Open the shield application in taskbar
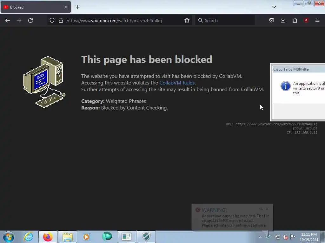This screenshot has height=243, width=325. [x=146, y=237]
